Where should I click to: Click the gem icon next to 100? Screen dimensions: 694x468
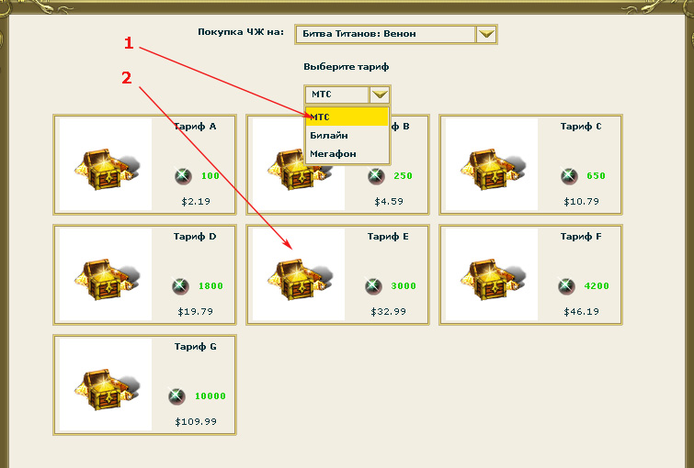coord(182,176)
